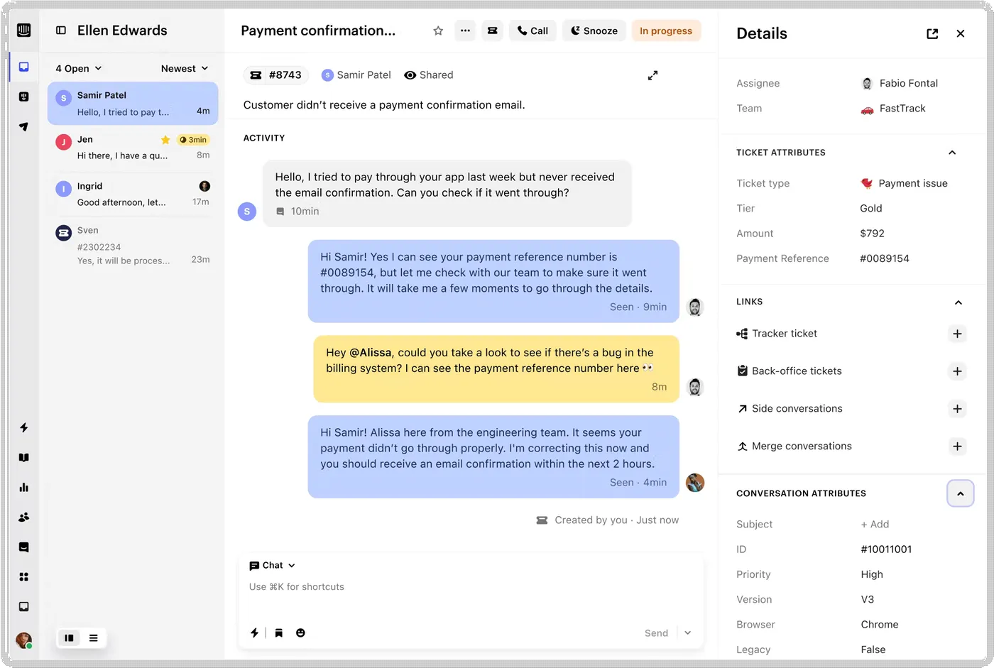Add a Back-office tickets link
The width and height of the screenshot is (994, 668).
coord(957,371)
